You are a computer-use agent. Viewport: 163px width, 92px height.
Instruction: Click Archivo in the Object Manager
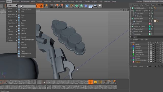[135, 5]
